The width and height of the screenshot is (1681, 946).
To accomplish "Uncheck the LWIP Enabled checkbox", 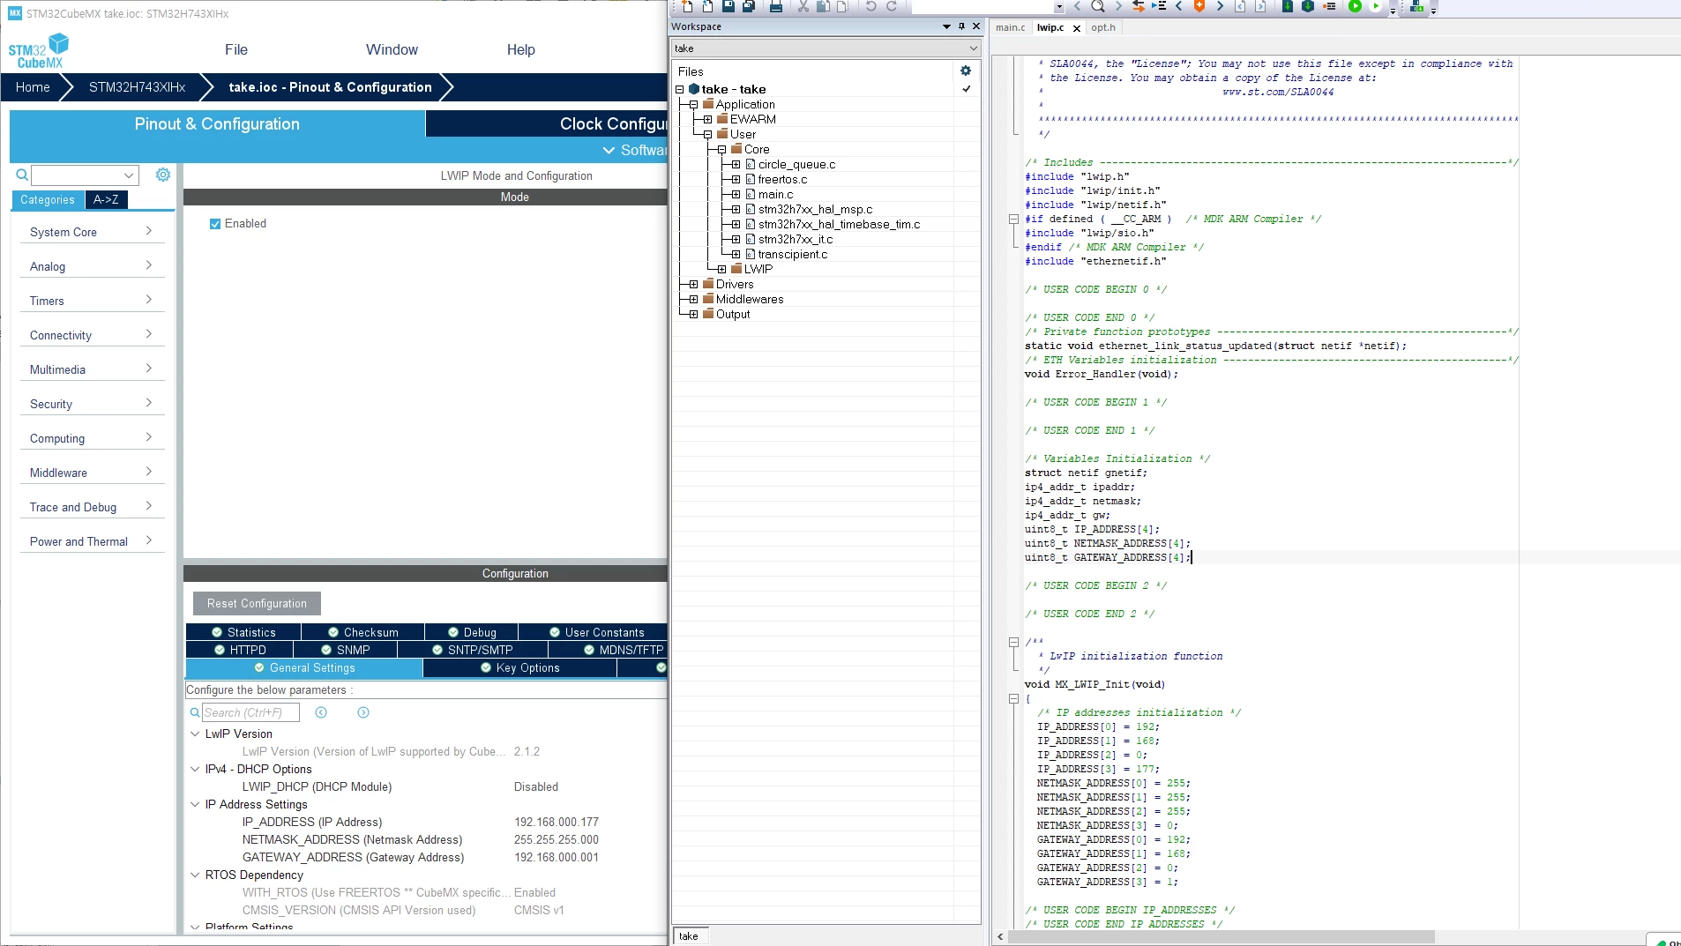I will click(215, 224).
